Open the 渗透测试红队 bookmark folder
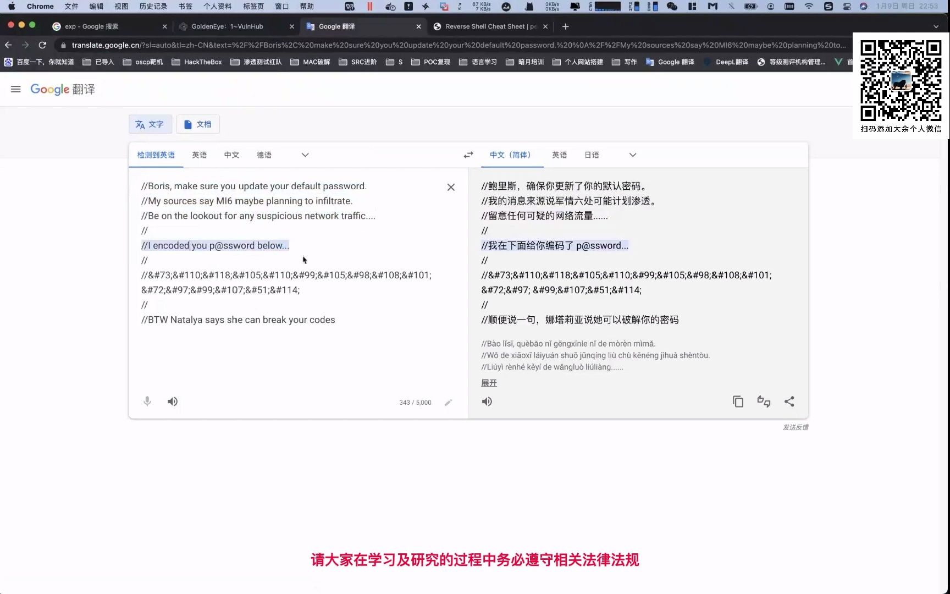This screenshot has height=594, width=950. [256, 62]
